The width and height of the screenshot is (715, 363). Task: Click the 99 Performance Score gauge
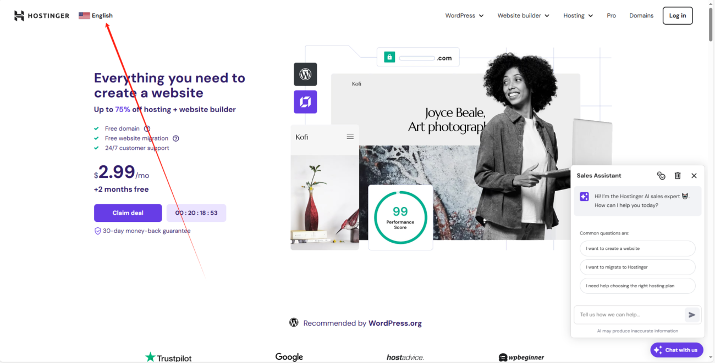(400, 217)
